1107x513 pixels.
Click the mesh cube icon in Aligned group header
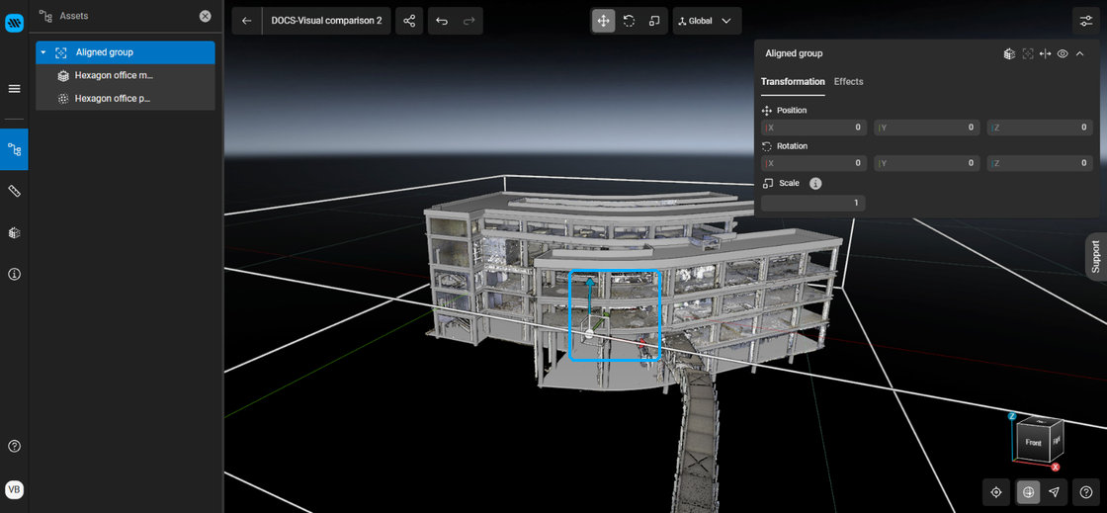pos(1009,53)
